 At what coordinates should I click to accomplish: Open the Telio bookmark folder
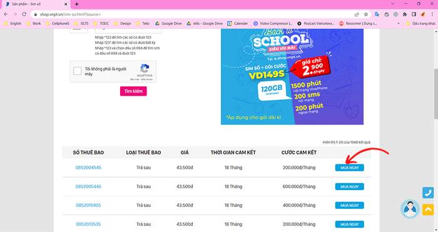(143, 24)
